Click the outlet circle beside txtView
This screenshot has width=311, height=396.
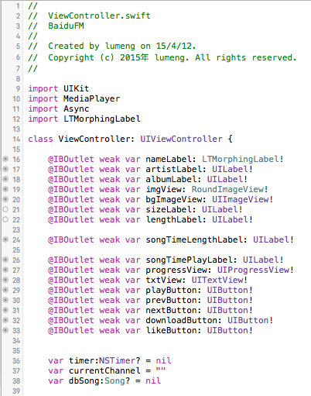[5, 280]
